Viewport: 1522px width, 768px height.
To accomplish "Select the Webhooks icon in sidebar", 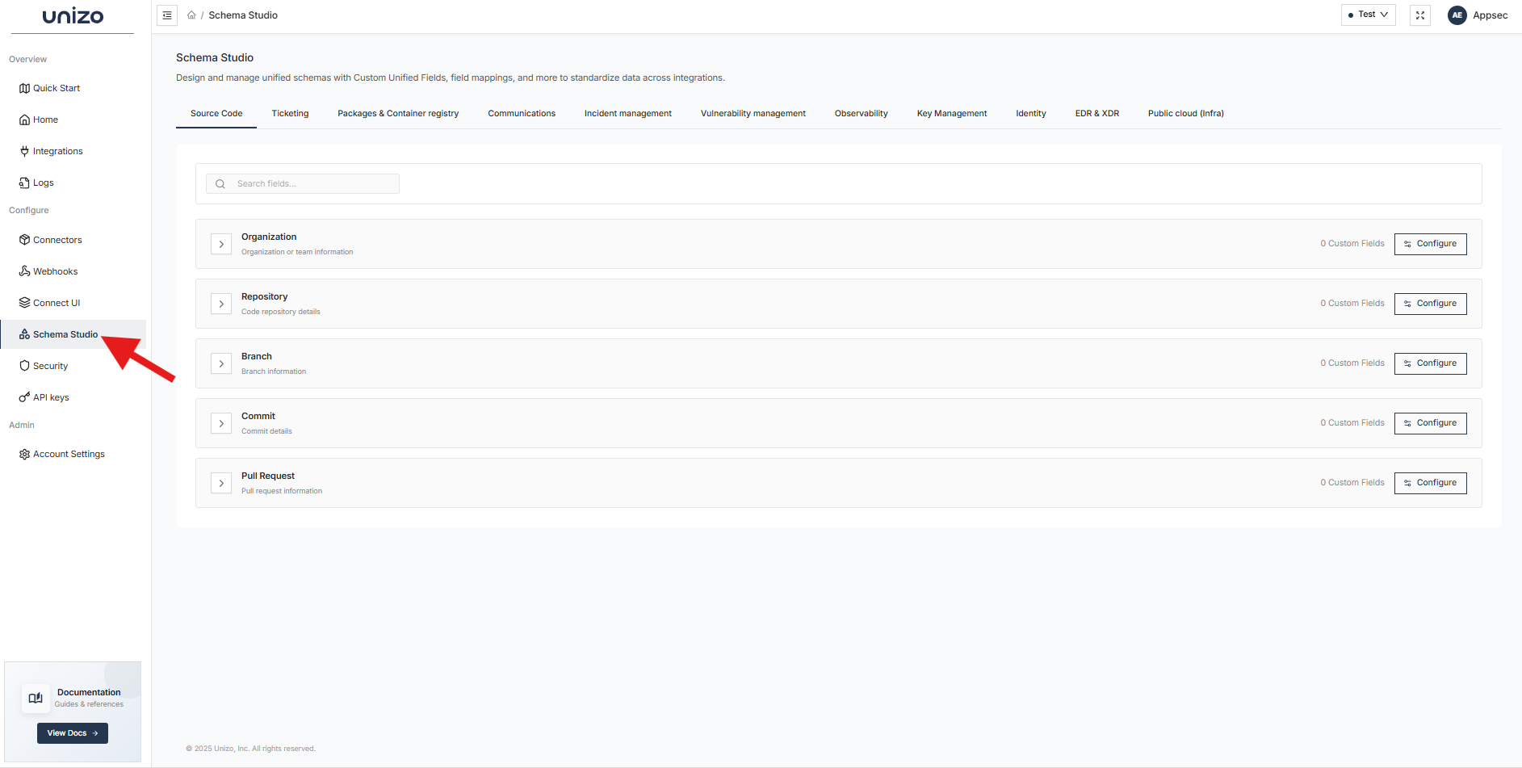I will pyautogui.click(x=24, y=271).
